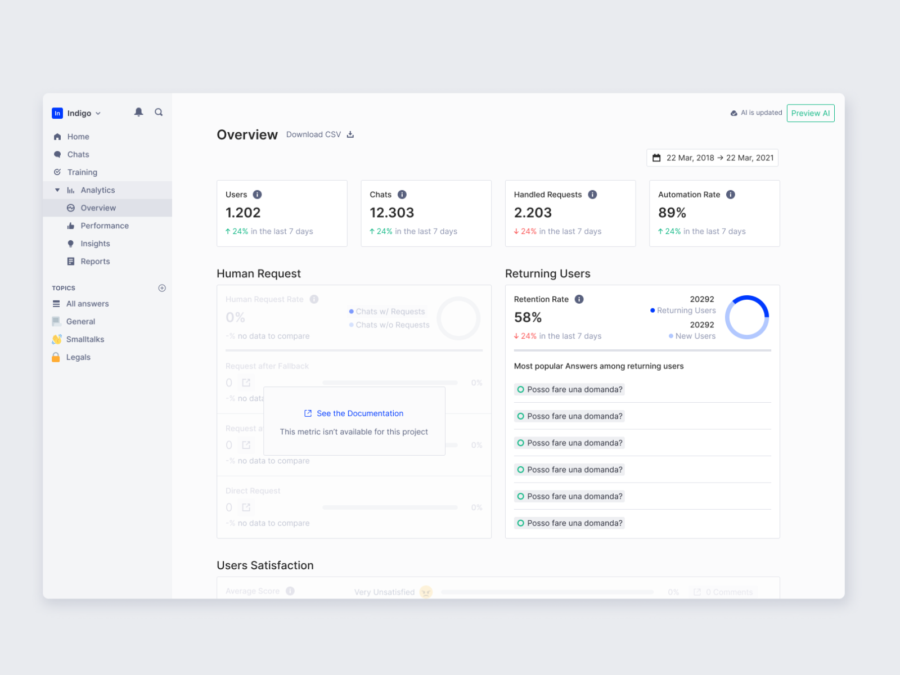Click See the Documentation link
This screenshot has height=675, width=900.
354,413
